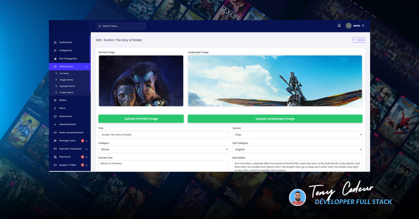The width and height of the screenshot is (419, 219).
Task: Click the admin user avatar
Action: pos(348,26)
